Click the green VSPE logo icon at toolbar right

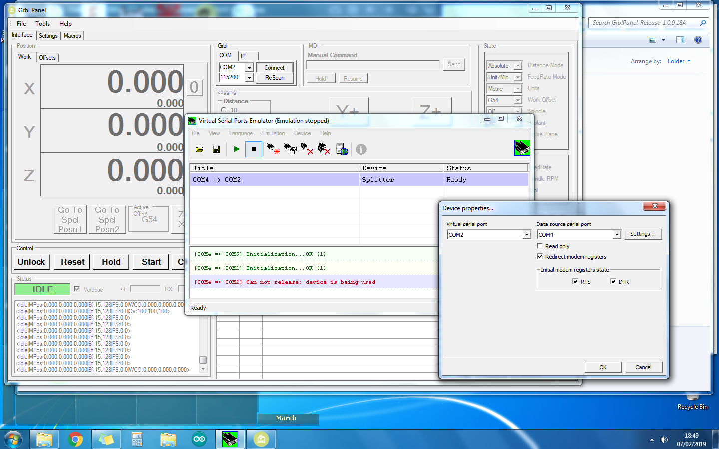coord(522,148)
